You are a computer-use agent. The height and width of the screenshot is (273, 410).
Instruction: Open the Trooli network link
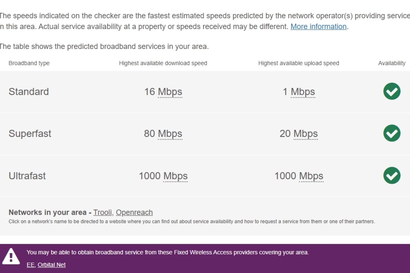coord(103,212)
